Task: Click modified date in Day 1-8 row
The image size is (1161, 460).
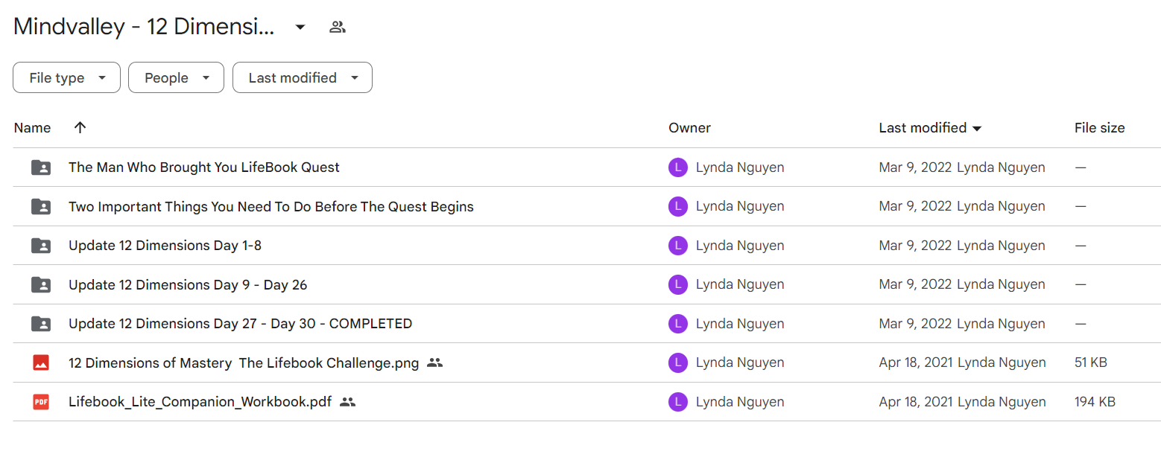Action: (915, 246)
